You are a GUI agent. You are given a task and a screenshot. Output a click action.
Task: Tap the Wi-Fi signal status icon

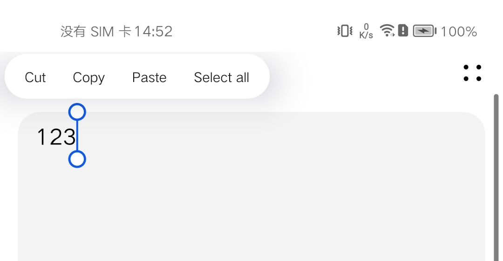coord(387,30)
